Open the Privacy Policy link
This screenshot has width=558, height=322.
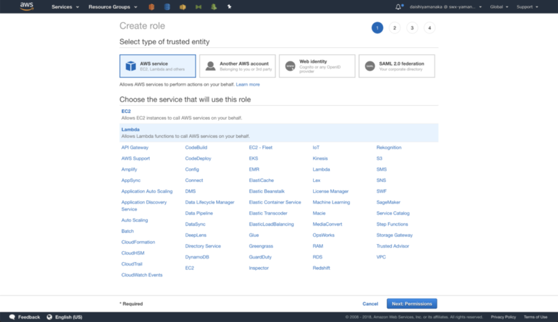pyautogui.click(x=503, y=316)
